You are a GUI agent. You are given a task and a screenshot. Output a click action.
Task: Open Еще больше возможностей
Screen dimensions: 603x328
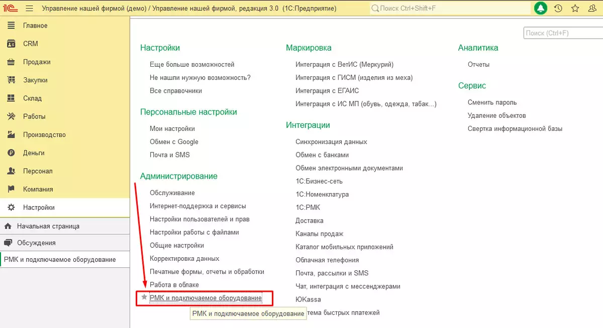[x=192, y=65]
